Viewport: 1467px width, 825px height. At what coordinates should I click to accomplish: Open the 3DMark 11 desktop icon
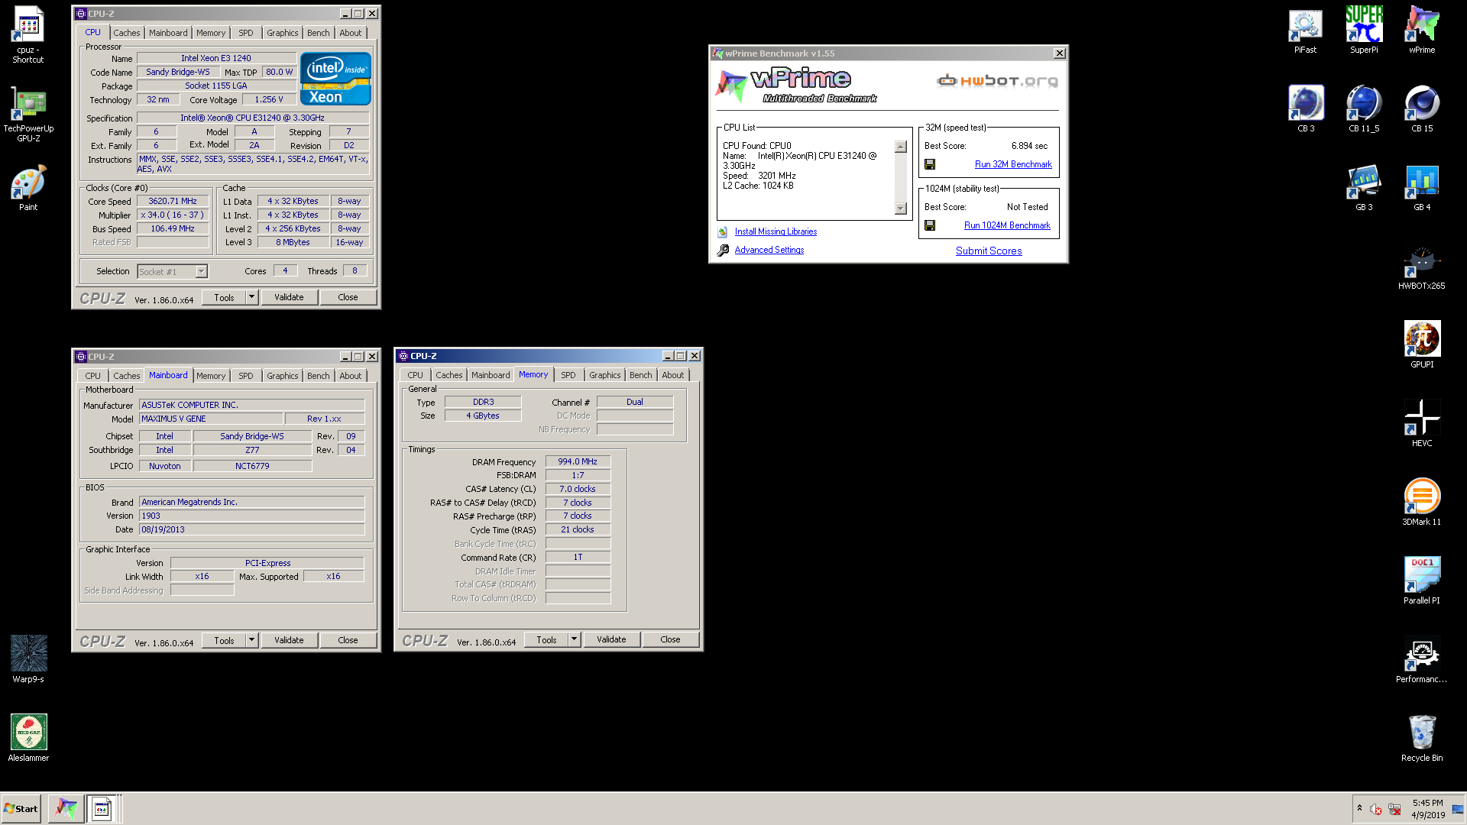coord(1422,501)
